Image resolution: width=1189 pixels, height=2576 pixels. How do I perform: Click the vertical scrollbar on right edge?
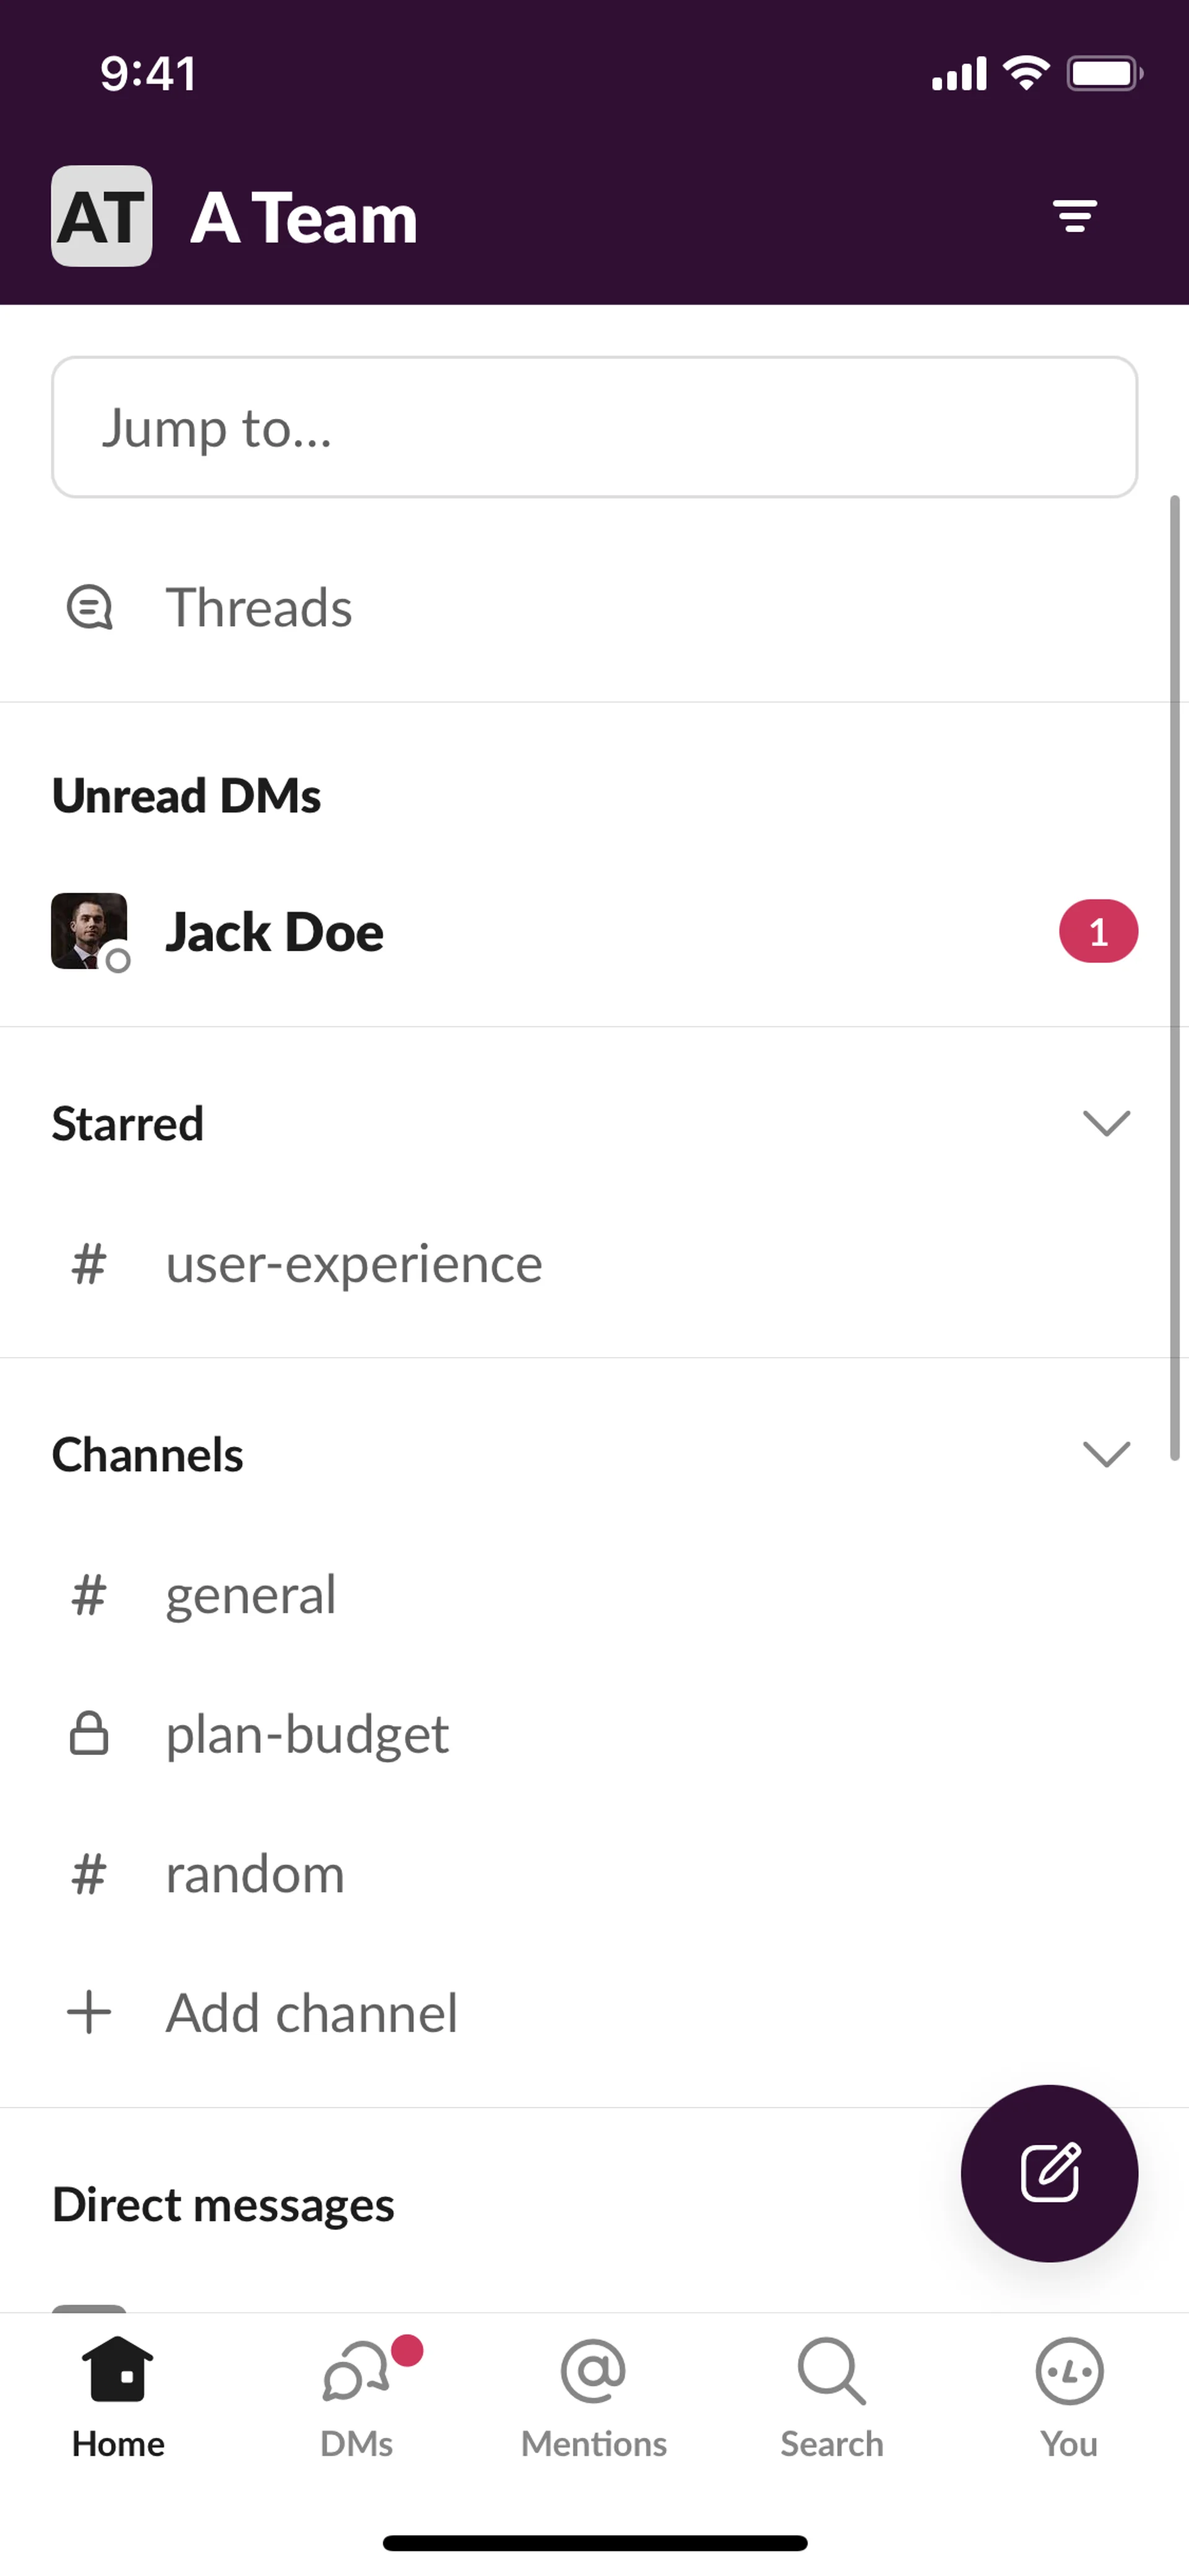(x=1175, y=978)
